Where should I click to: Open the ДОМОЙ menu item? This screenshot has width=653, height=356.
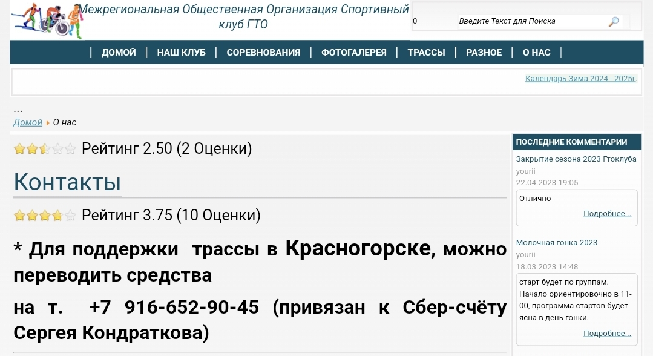coord(119,53)
